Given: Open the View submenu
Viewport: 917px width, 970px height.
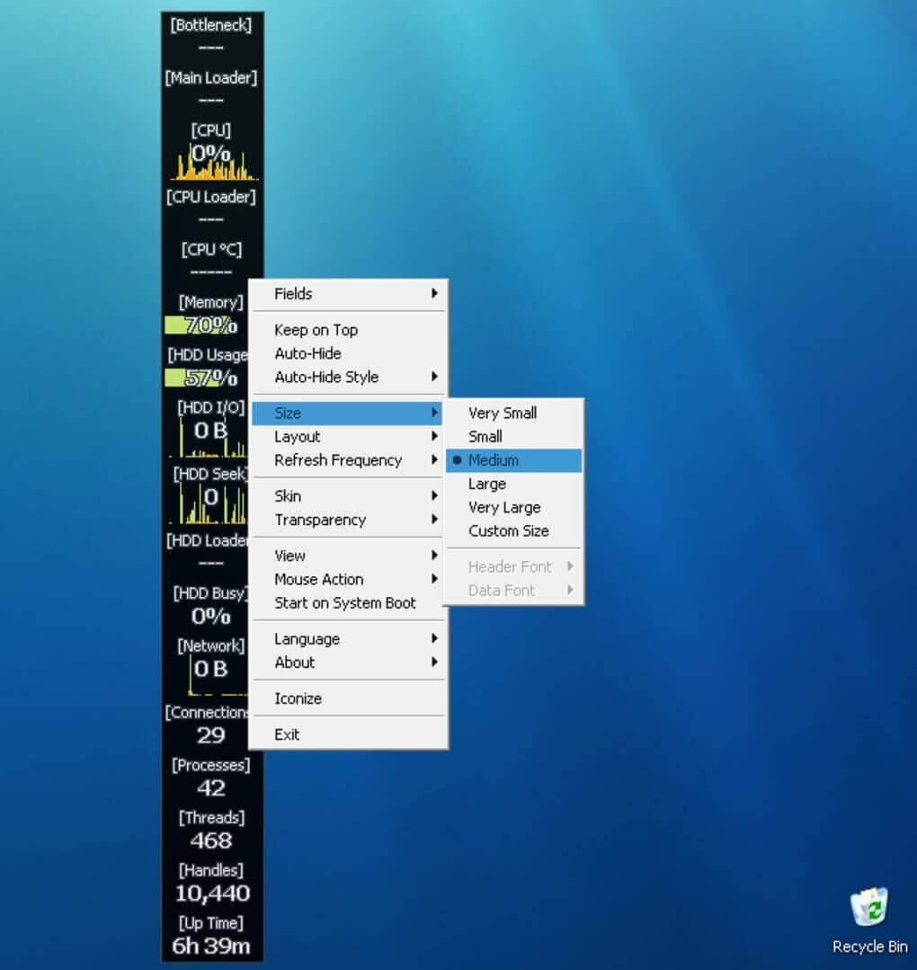Looking at the screenshot, I should click(x=289, y=556).
